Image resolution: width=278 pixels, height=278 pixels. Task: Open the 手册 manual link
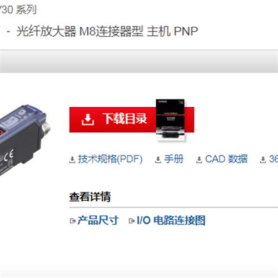[x=173, y=159]
